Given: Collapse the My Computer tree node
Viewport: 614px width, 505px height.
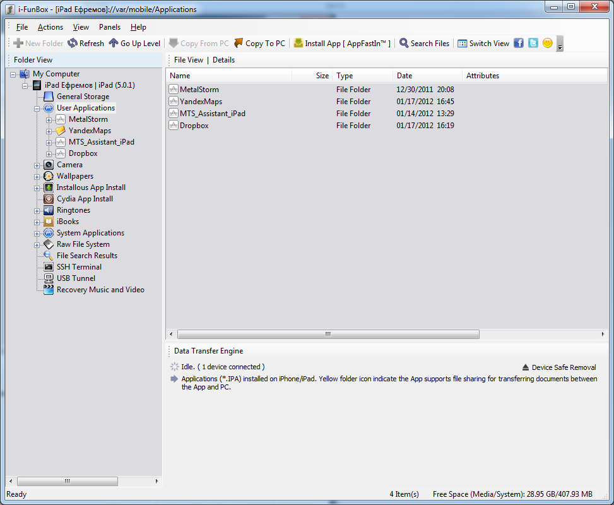Looking at the screenshot, I should click(13, 74).
